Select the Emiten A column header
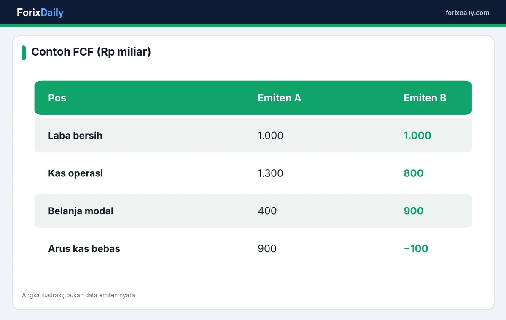 pyautogui.click(x=279, y=98)
